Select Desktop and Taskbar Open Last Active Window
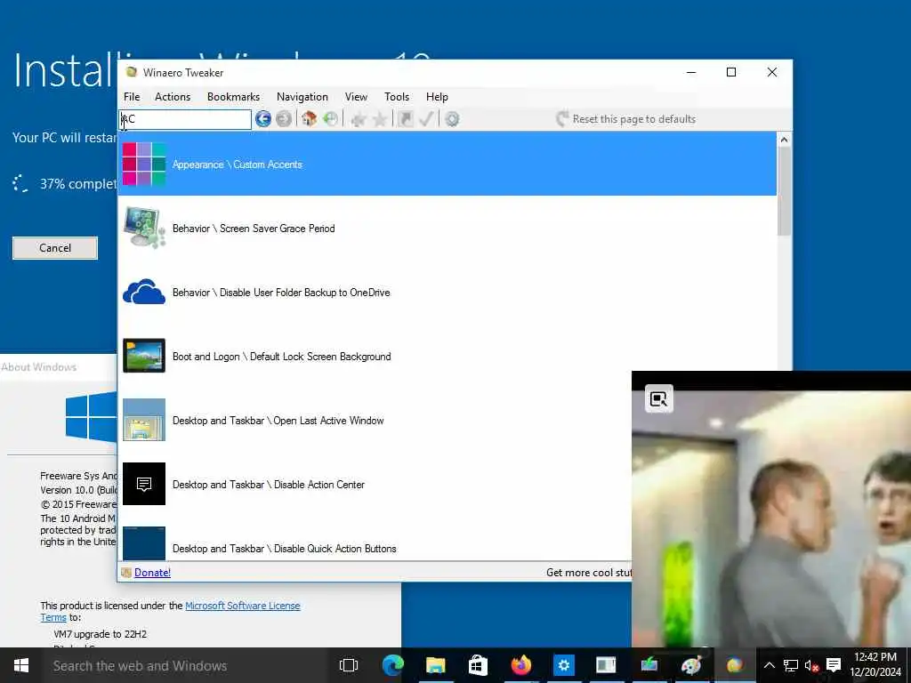911x683 pixels. 375,420
